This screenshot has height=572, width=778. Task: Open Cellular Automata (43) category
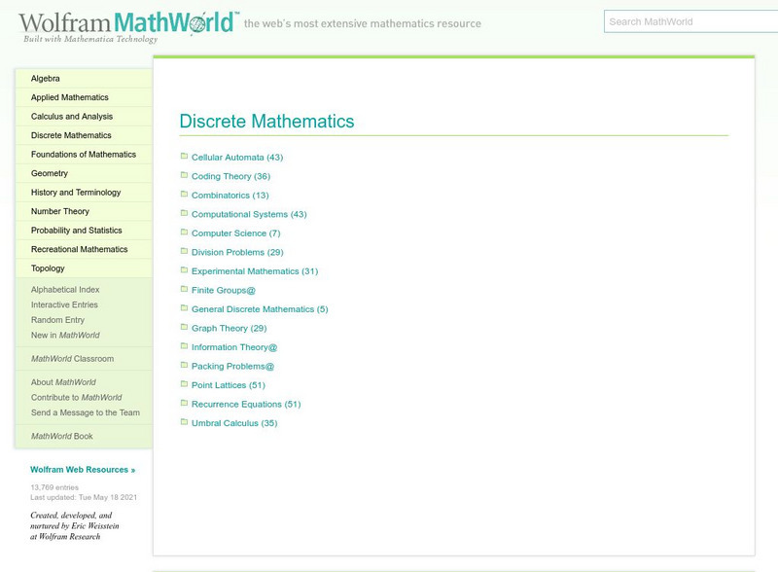click(237, 158)
